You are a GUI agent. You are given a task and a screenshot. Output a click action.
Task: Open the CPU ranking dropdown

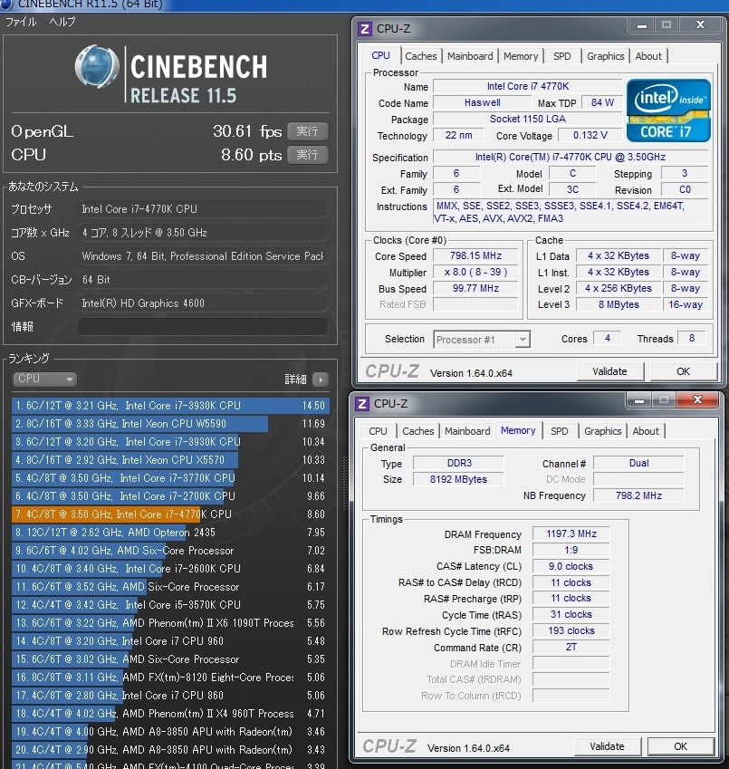coord(44,379)
